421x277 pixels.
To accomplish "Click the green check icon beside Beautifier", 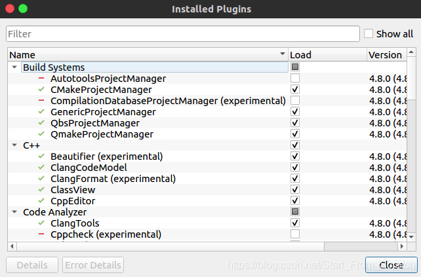I will (41, 156).
